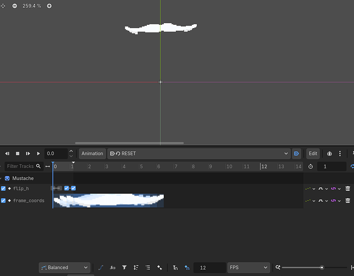
Task: Open interpolation mode dropdown for frame_coords track
Action: pos(323,201)
